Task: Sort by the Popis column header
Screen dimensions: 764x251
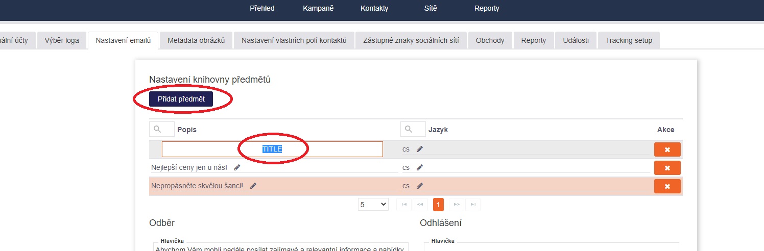Action: (x=187, y=130)
